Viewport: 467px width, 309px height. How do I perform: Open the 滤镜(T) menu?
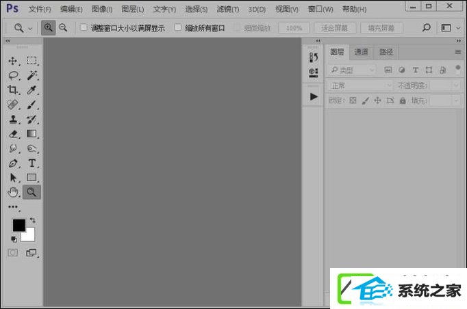click(x=228, y=10)
